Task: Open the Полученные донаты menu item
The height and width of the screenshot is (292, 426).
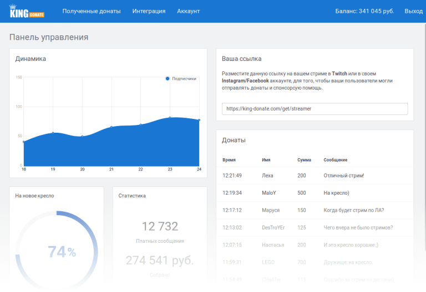Action: coord(92,11)
